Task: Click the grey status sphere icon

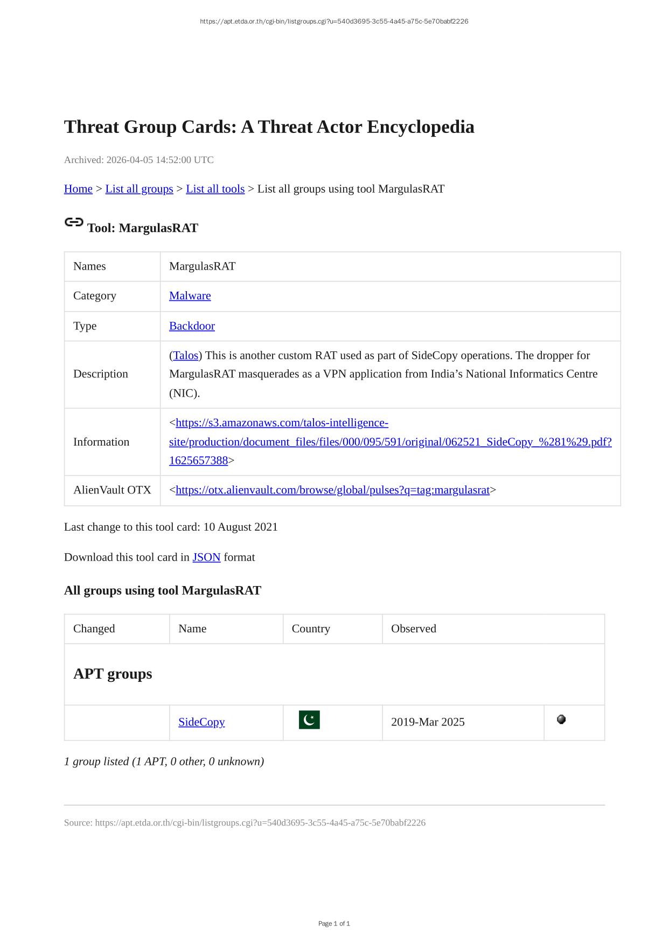Action: pos(561,720)
